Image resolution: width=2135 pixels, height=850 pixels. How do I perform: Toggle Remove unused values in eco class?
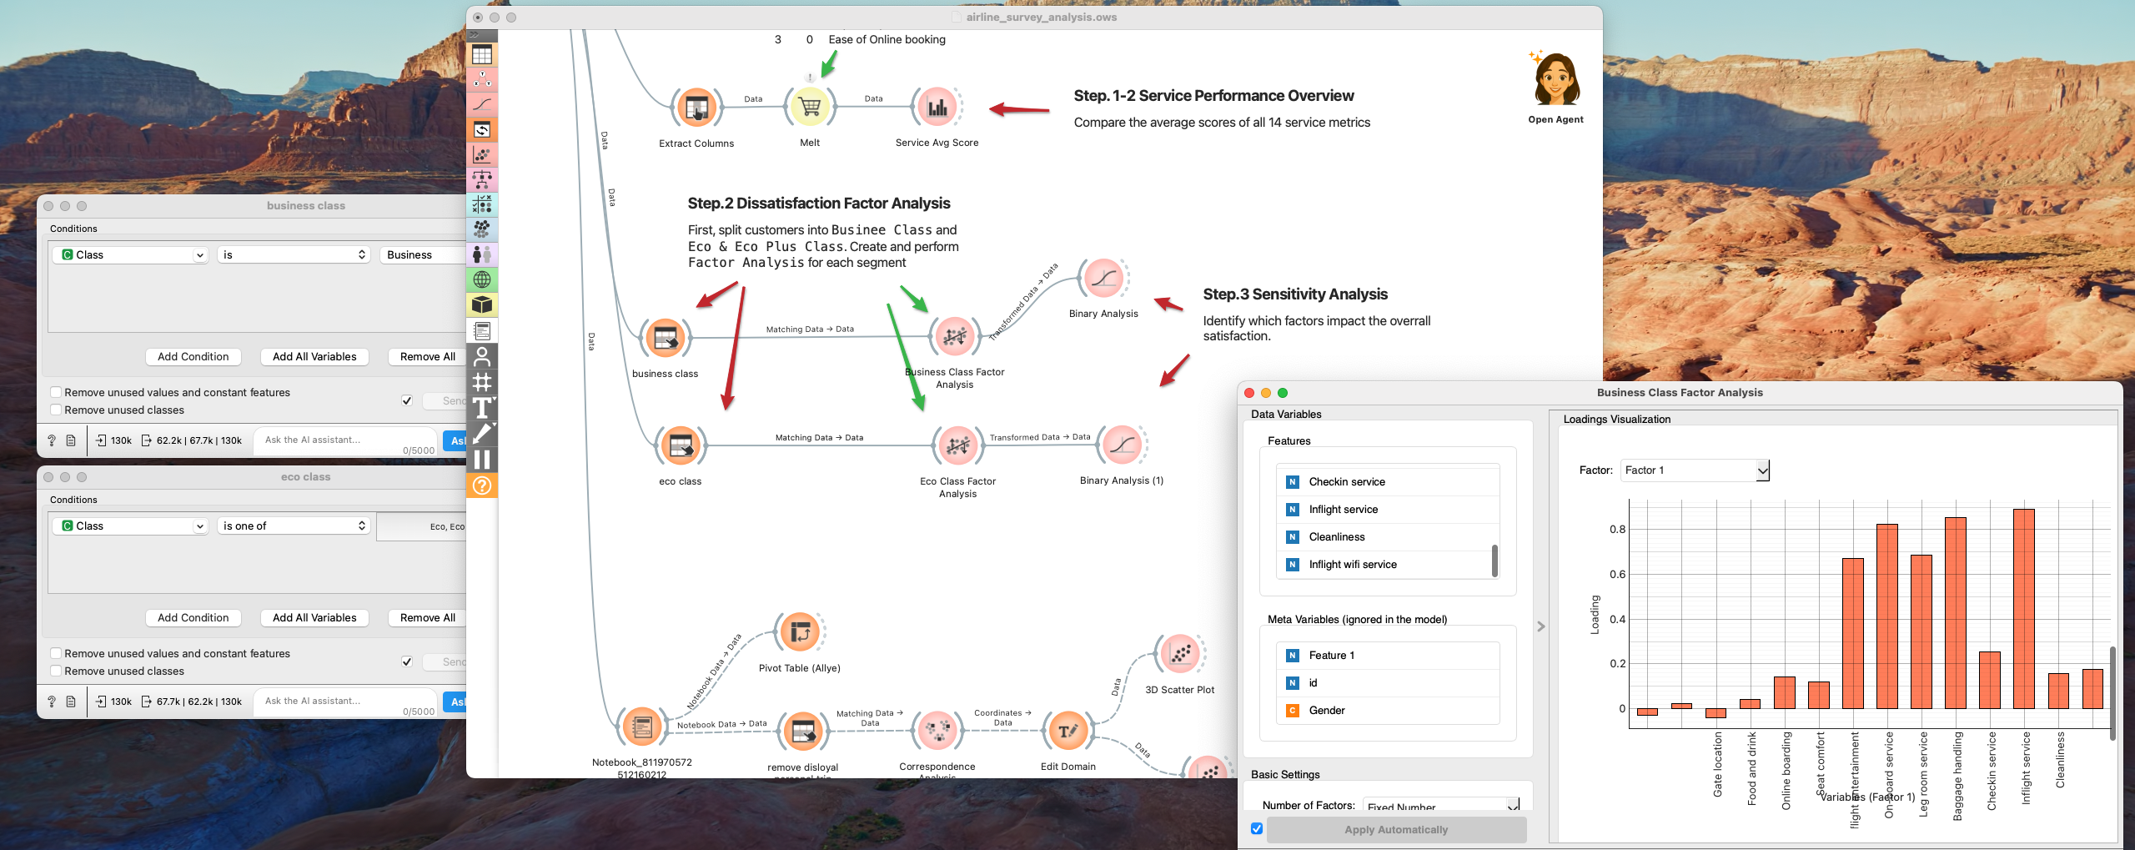coord(56,653)
